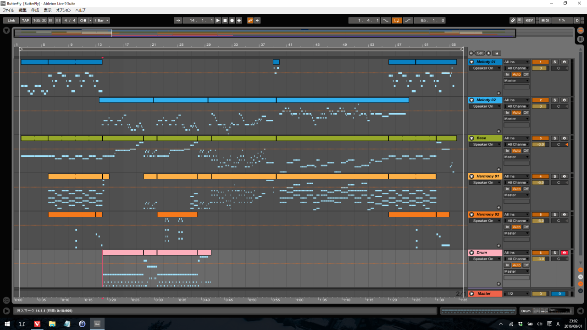
Task: Unfold the Master track
Action: point(471,294)
